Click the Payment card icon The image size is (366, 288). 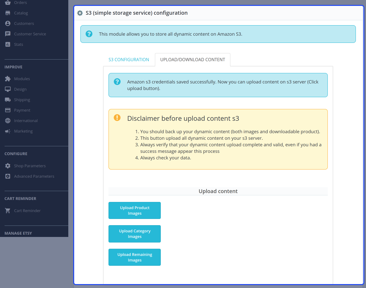point(8,110)
